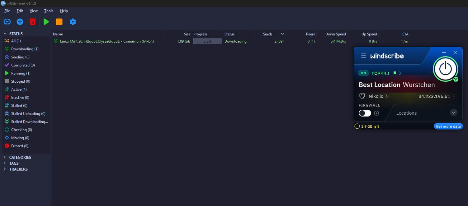Expand the Windscribe Locations dropdown
Screen dimensions: 468x206
click(x=454, y=112)
